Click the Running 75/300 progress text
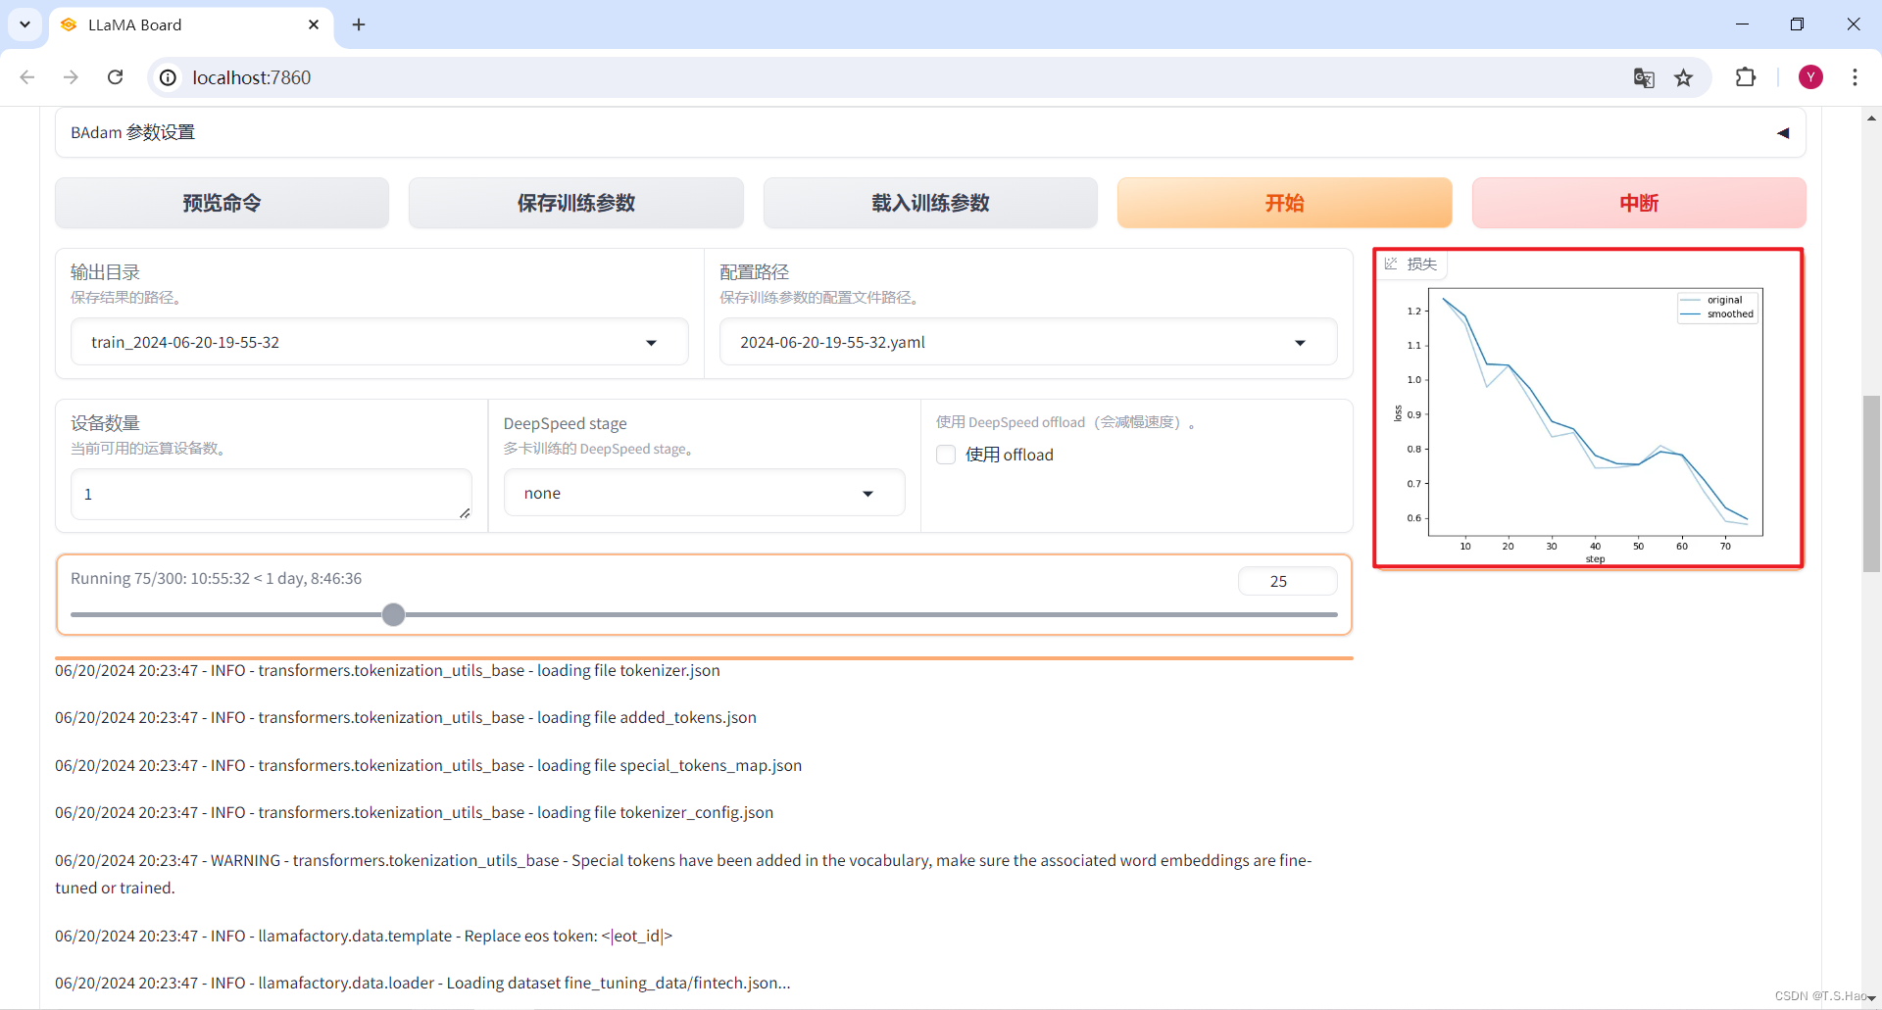Screen dimensions: 1882x1010 click(216, 578)
